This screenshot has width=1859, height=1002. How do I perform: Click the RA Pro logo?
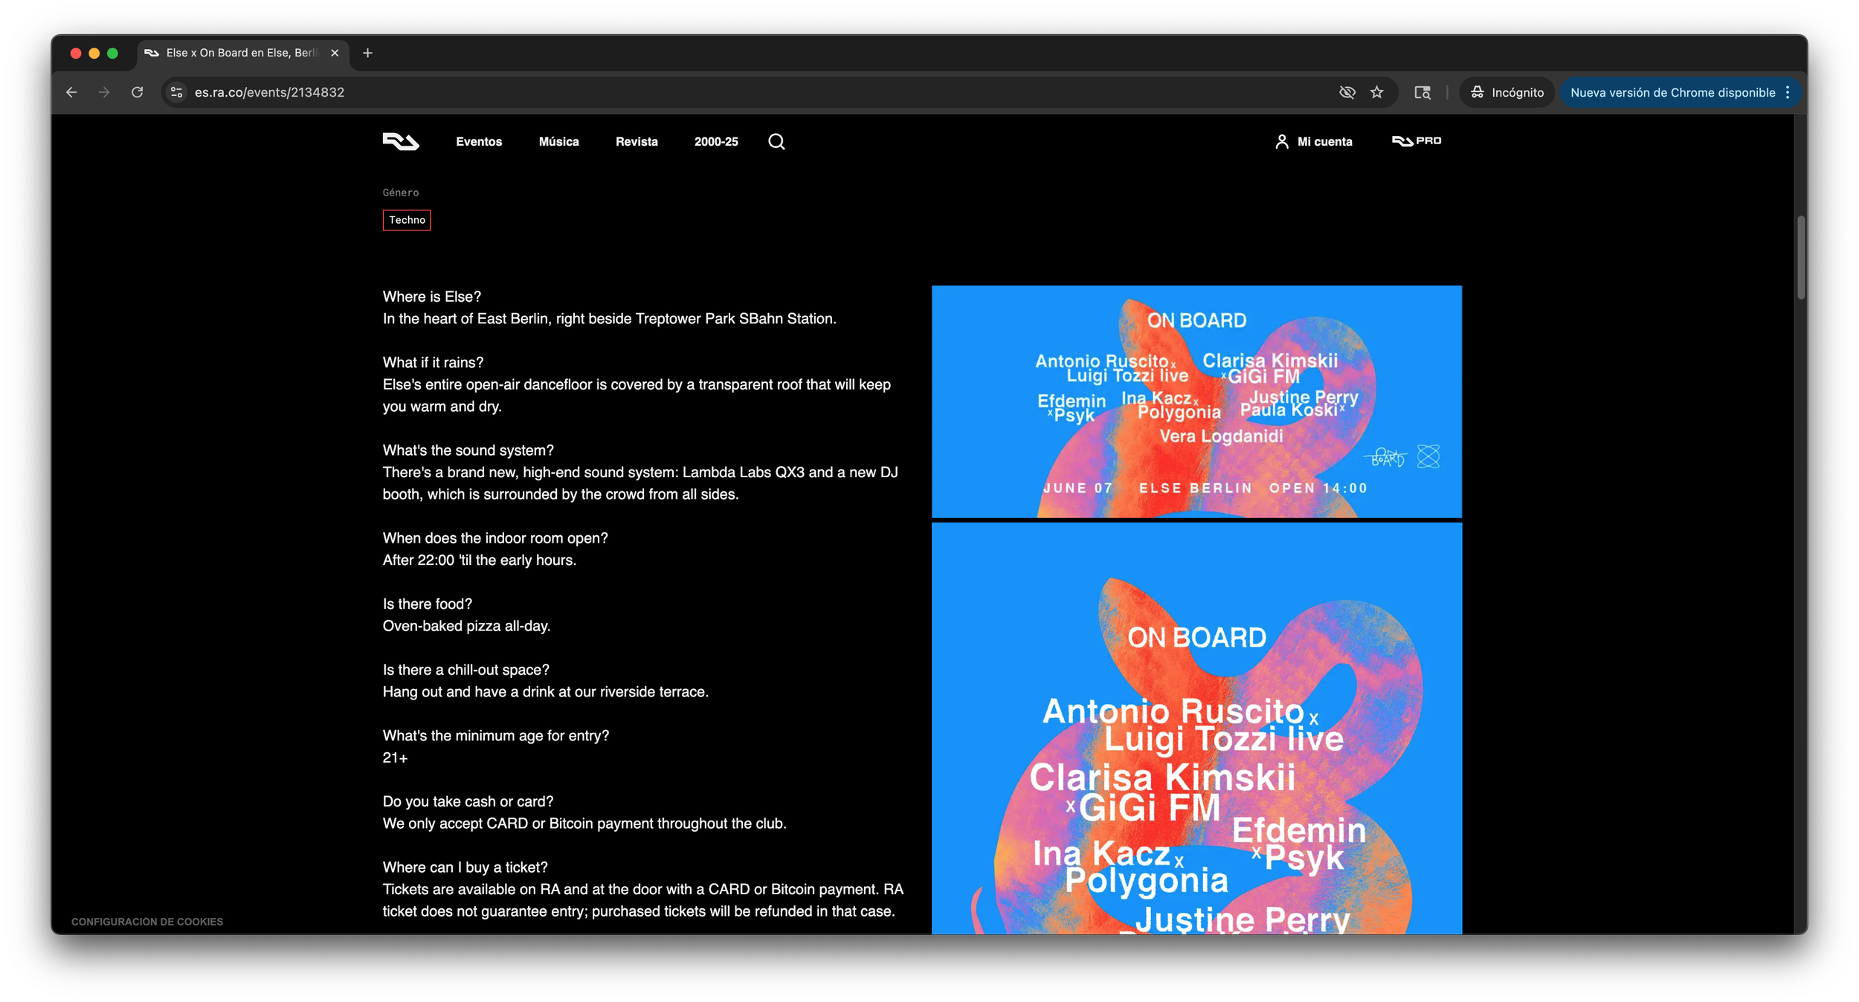tap(1416, 140)
